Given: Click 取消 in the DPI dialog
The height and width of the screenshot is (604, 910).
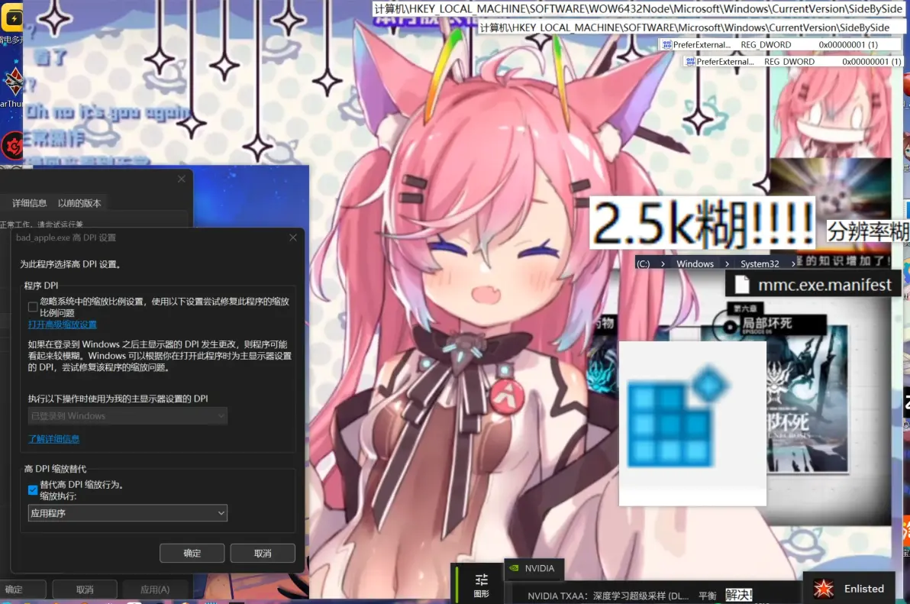Looking at the screenshot, I should coord(263,553).
